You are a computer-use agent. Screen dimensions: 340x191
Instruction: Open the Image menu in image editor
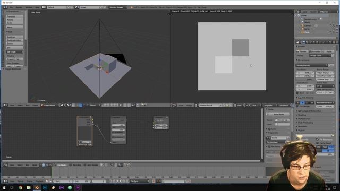click(x=189, y=105)
